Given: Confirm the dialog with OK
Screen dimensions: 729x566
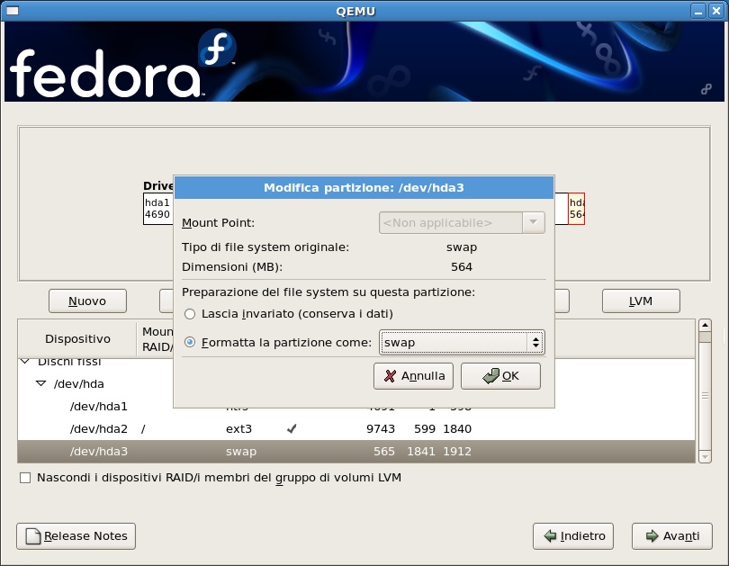Looking at the screenshot, I should pyautogui.click(x=500, y=376).
